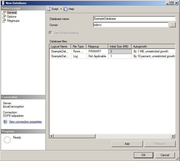This screenshot has width=180, height=161.
Task: Maximize the New Database window
Action: 172,3
